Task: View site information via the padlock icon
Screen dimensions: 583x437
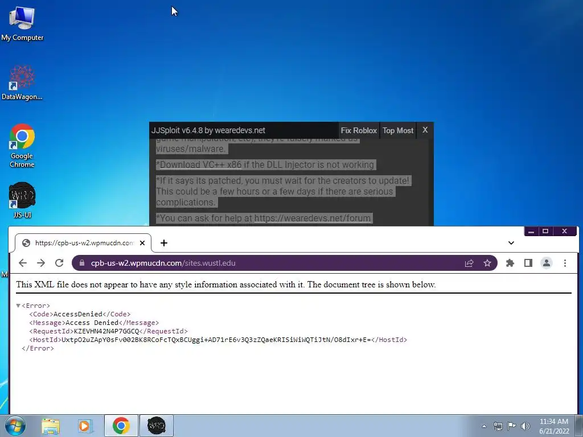Action: (82, 263)
